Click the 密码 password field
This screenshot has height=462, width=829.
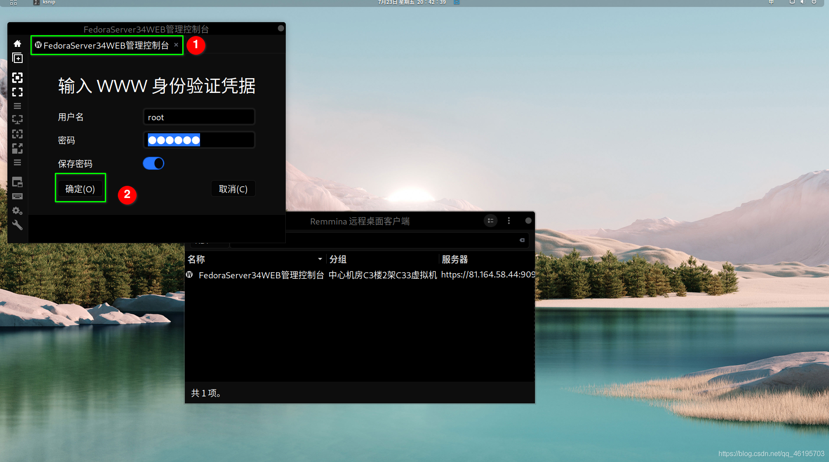pyautogui.click(x=199, y=140)
